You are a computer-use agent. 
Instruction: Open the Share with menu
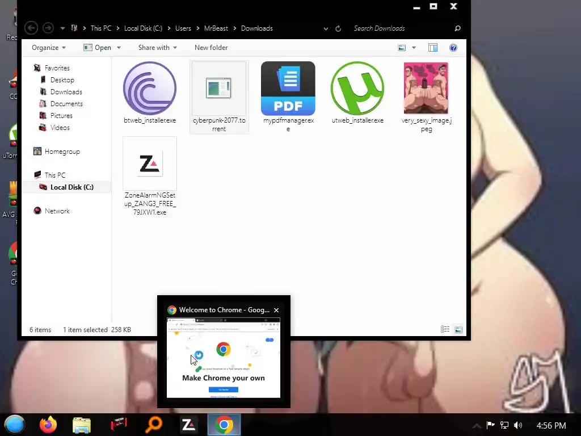click(x=158, y=48)
